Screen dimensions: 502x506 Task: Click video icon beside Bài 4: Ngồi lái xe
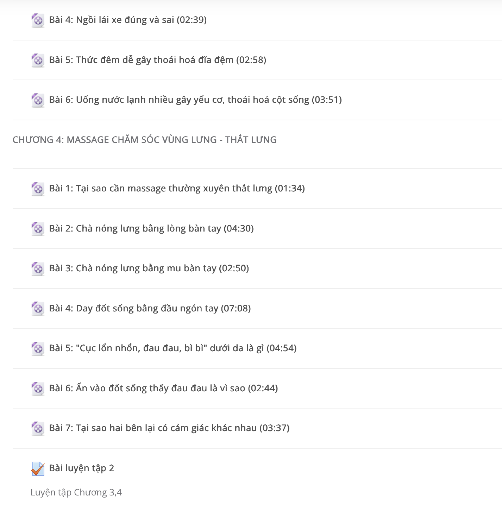[38, 20]
